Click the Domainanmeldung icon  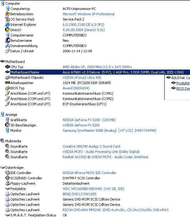click(x=7, y=45)
